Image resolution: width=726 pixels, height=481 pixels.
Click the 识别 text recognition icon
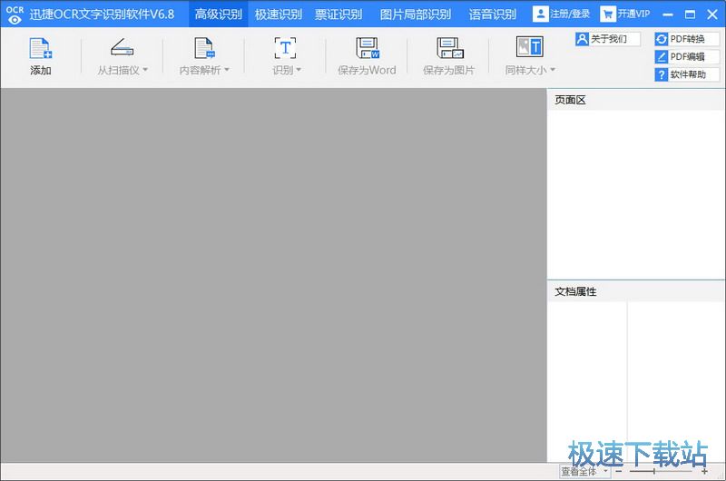pyautogui.click(x=286, y=49)
